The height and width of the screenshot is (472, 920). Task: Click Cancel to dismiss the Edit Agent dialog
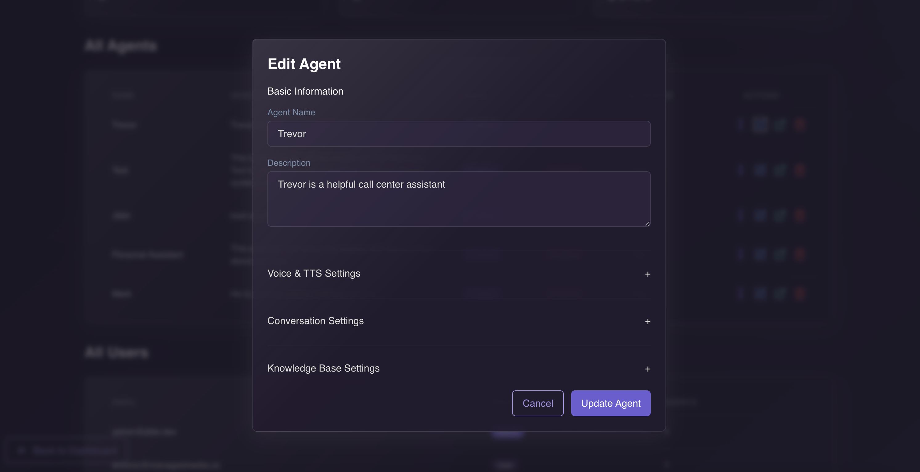(538, 403)
